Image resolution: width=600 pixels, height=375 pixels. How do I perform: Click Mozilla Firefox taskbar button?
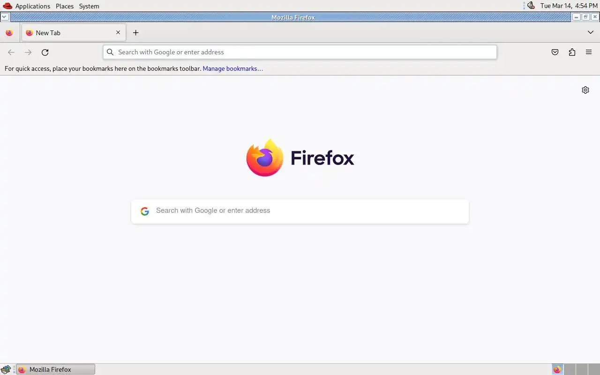(56, 369)
